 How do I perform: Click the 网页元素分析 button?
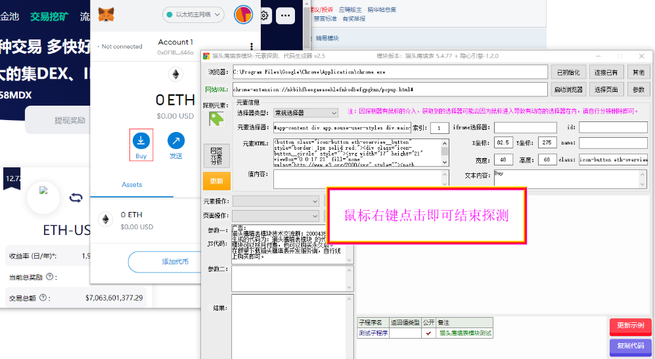tap(216, 156)
